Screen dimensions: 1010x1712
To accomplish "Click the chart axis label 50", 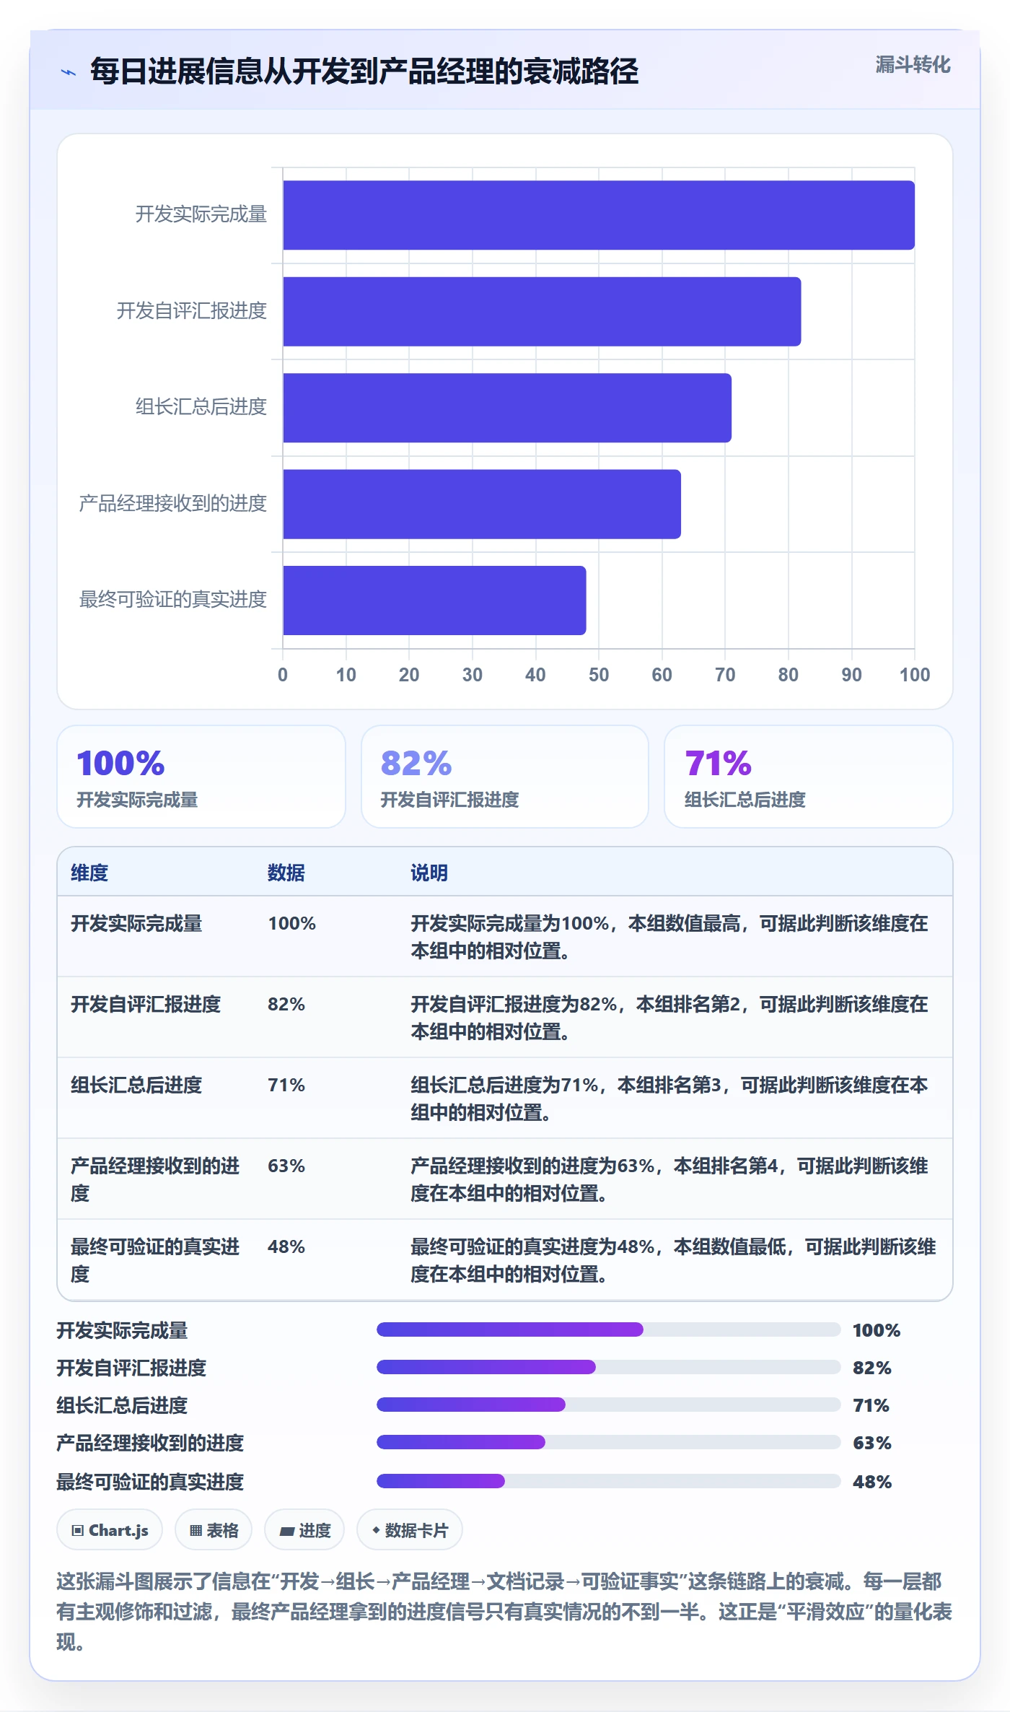I will (599, 675).
